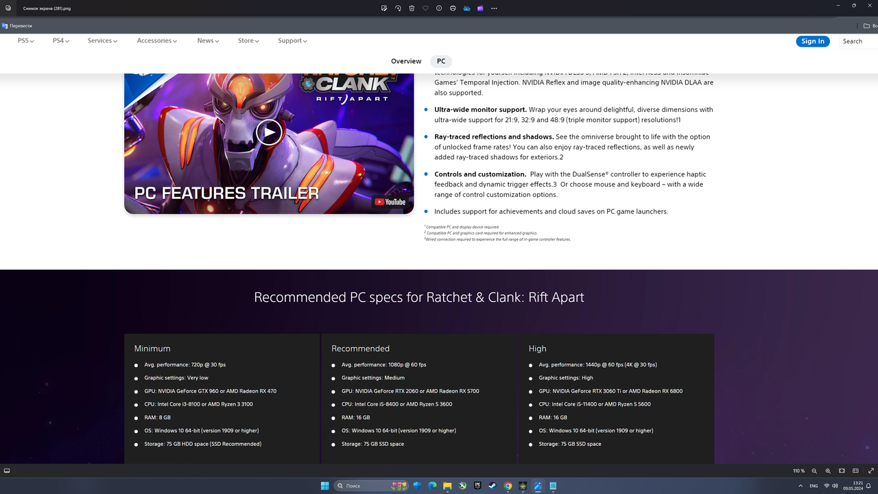
Task: Select the PC tab
Action: click(x=441, y=61)
